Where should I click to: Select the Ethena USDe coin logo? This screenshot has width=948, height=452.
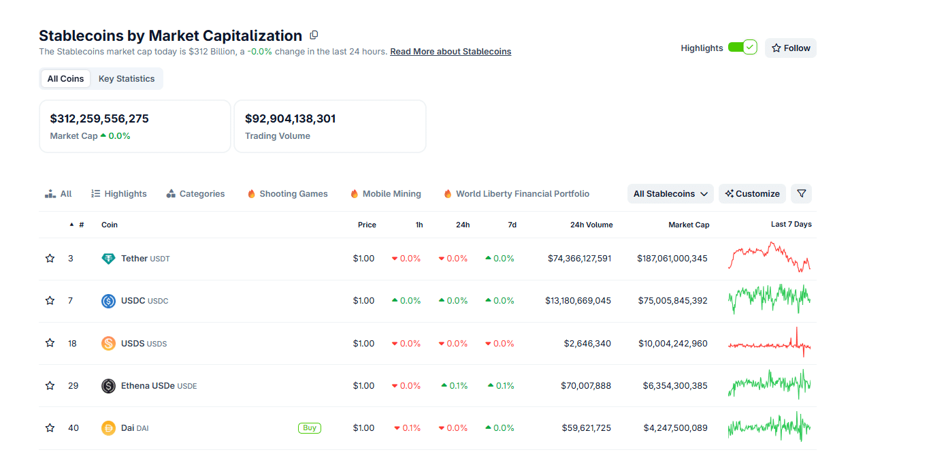pos(109,385)
